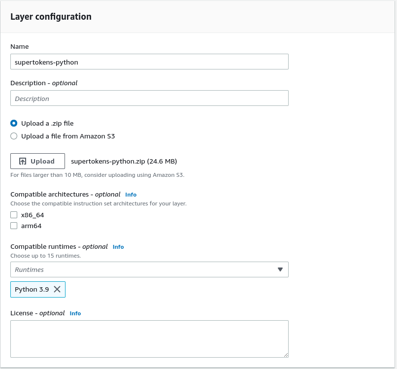397x369 pixels.
Task: Open Info about compatible runtimes
Action: pos(118,246)
